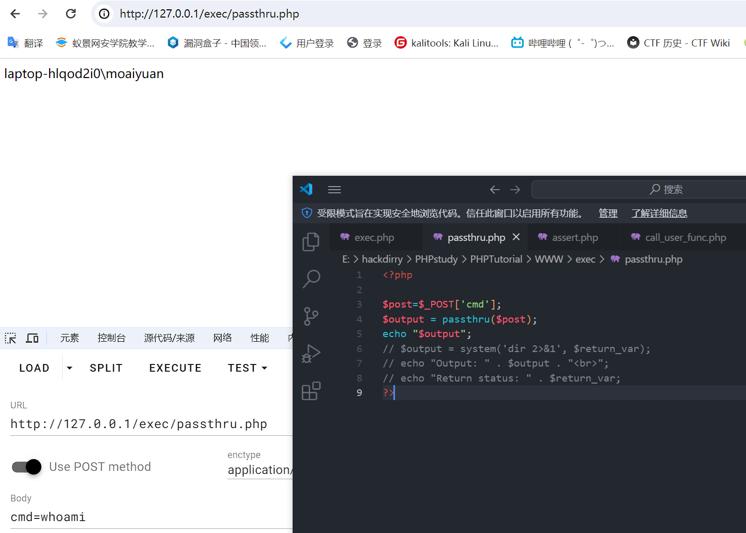Open the 蚁景网安学院教学 bookmark
This screenshot has width=746, height=533.
pyautogui.click(x=105, y=43)
